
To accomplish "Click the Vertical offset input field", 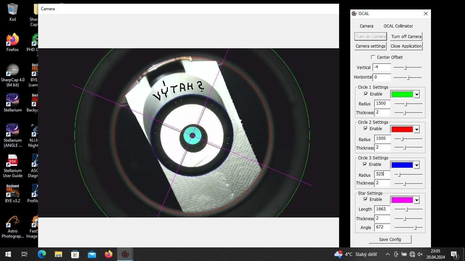I will click(x=382, y=67).
